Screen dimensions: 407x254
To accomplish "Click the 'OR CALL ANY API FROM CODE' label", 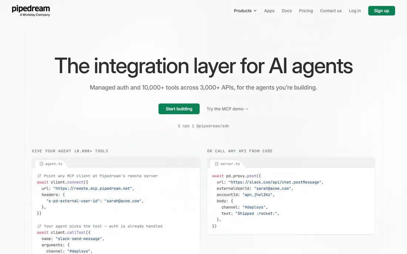I will tap(240, 151).
